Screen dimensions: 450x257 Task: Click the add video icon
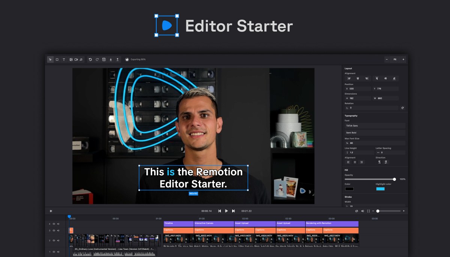tap(76, 59)
